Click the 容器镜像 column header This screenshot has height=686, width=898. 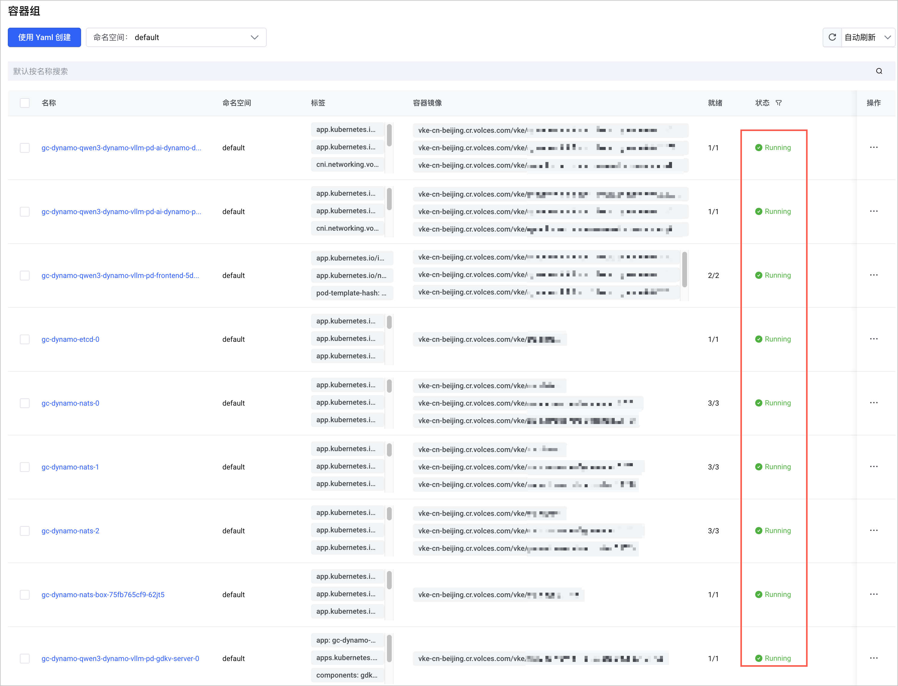coord(427,103)
